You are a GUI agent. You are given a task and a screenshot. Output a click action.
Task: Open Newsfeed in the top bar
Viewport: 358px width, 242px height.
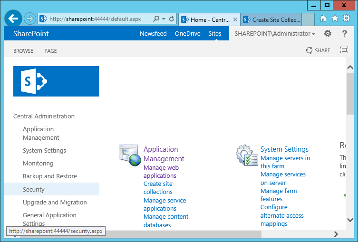(x=153, y=34)
